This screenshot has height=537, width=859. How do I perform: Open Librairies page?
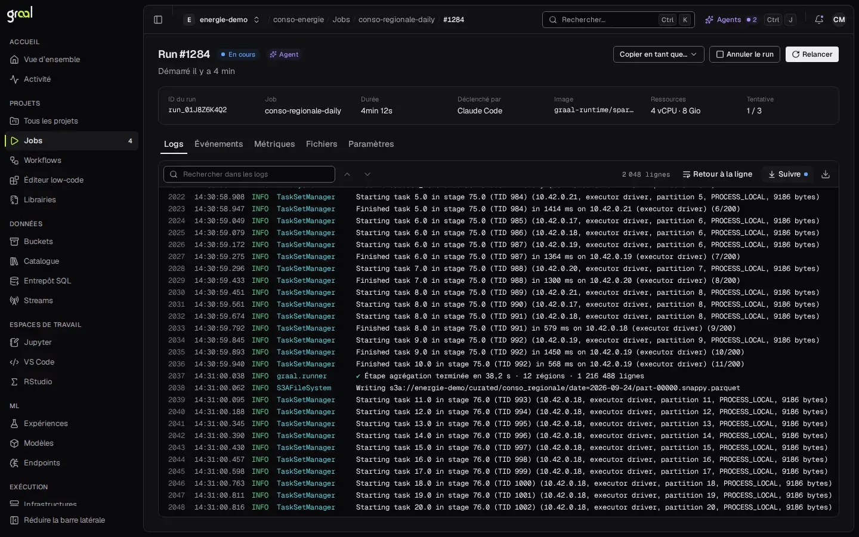click(x=72, y=200)
